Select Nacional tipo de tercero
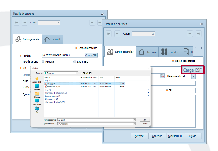This screenshot has width=218, height=151. (43, 62)
